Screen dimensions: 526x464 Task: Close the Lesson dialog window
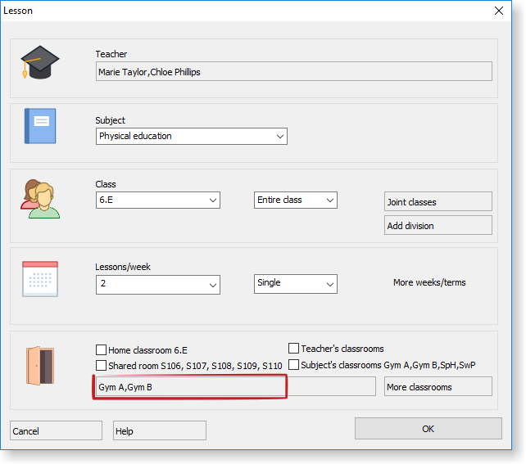tap(499, 11)
